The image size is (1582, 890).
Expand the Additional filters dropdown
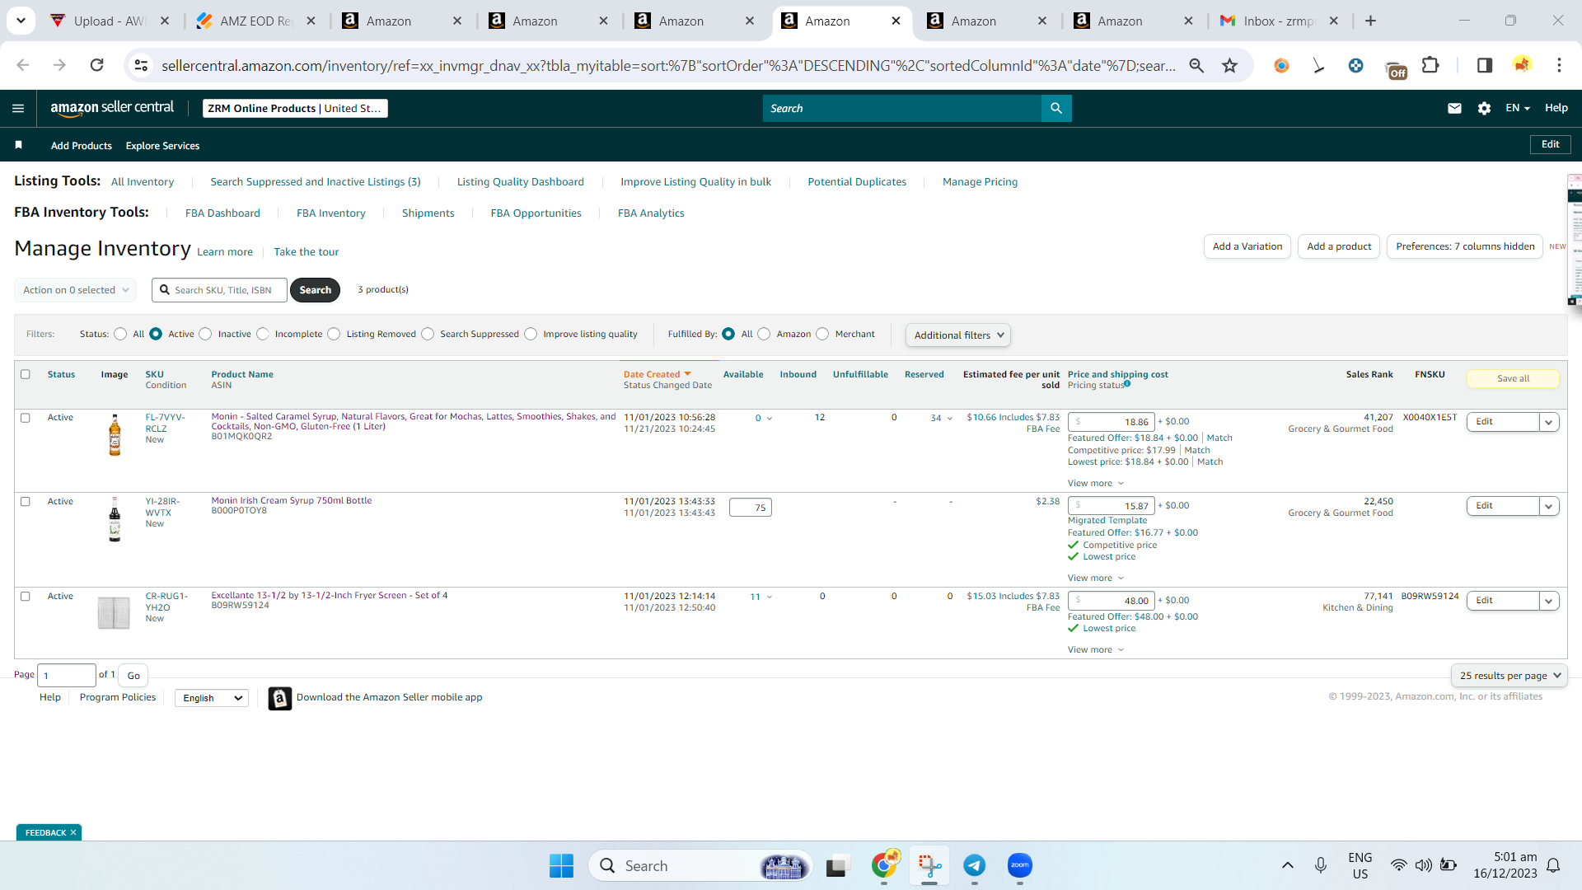tap(958, 335)
